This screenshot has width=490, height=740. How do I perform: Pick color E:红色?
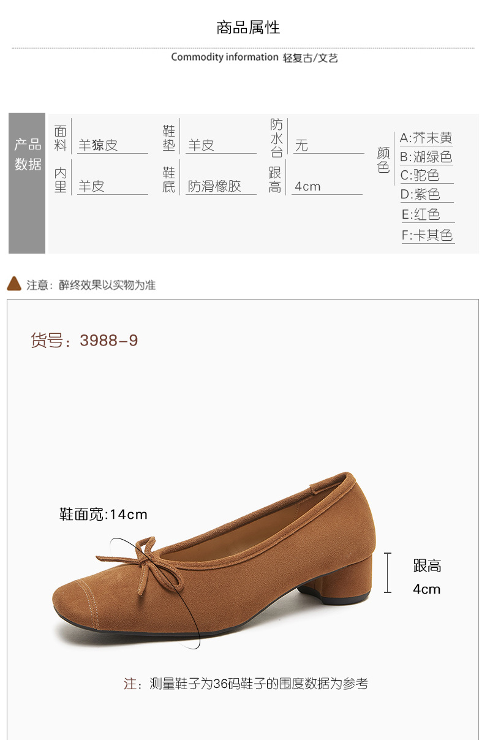click(x=421, y=214)
